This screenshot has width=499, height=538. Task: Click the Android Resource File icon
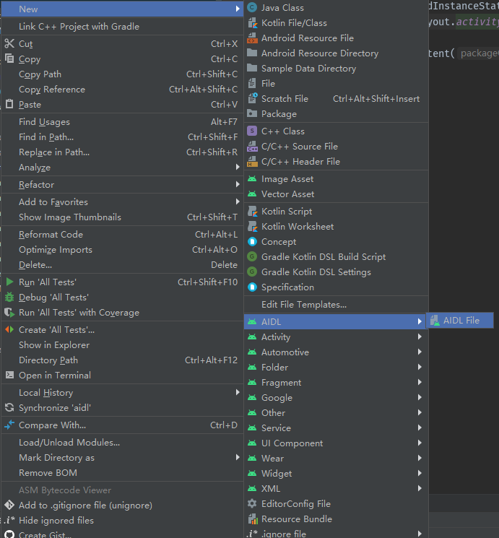coord(252,38)
